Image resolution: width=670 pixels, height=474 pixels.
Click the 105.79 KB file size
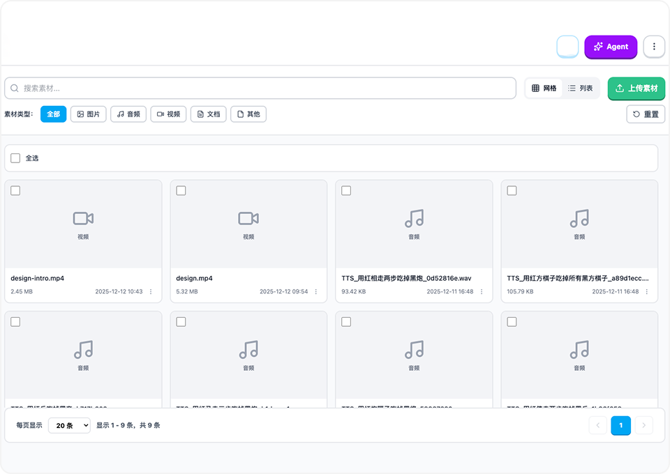(x=520, y=291)
